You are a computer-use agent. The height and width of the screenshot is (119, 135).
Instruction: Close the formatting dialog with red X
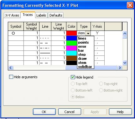[x=130, y=5]
